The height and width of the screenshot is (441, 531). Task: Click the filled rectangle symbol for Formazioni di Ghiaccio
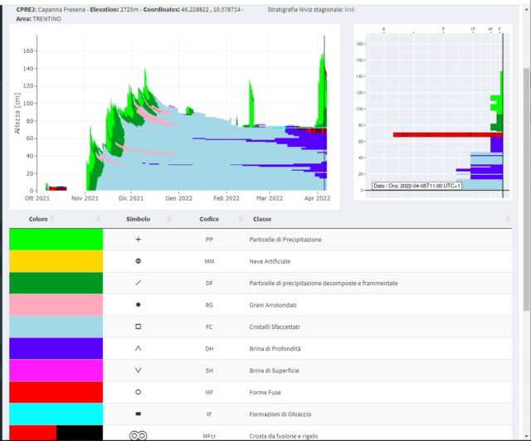138,413
